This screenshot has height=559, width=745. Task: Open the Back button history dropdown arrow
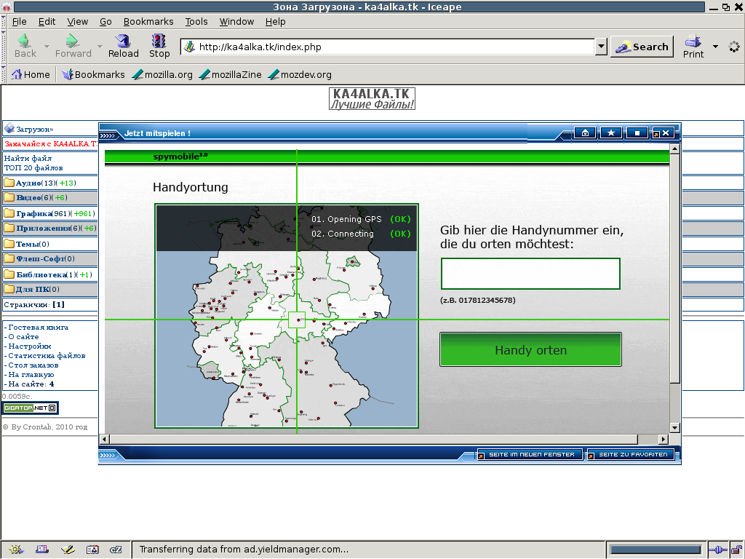click(47, 47)
